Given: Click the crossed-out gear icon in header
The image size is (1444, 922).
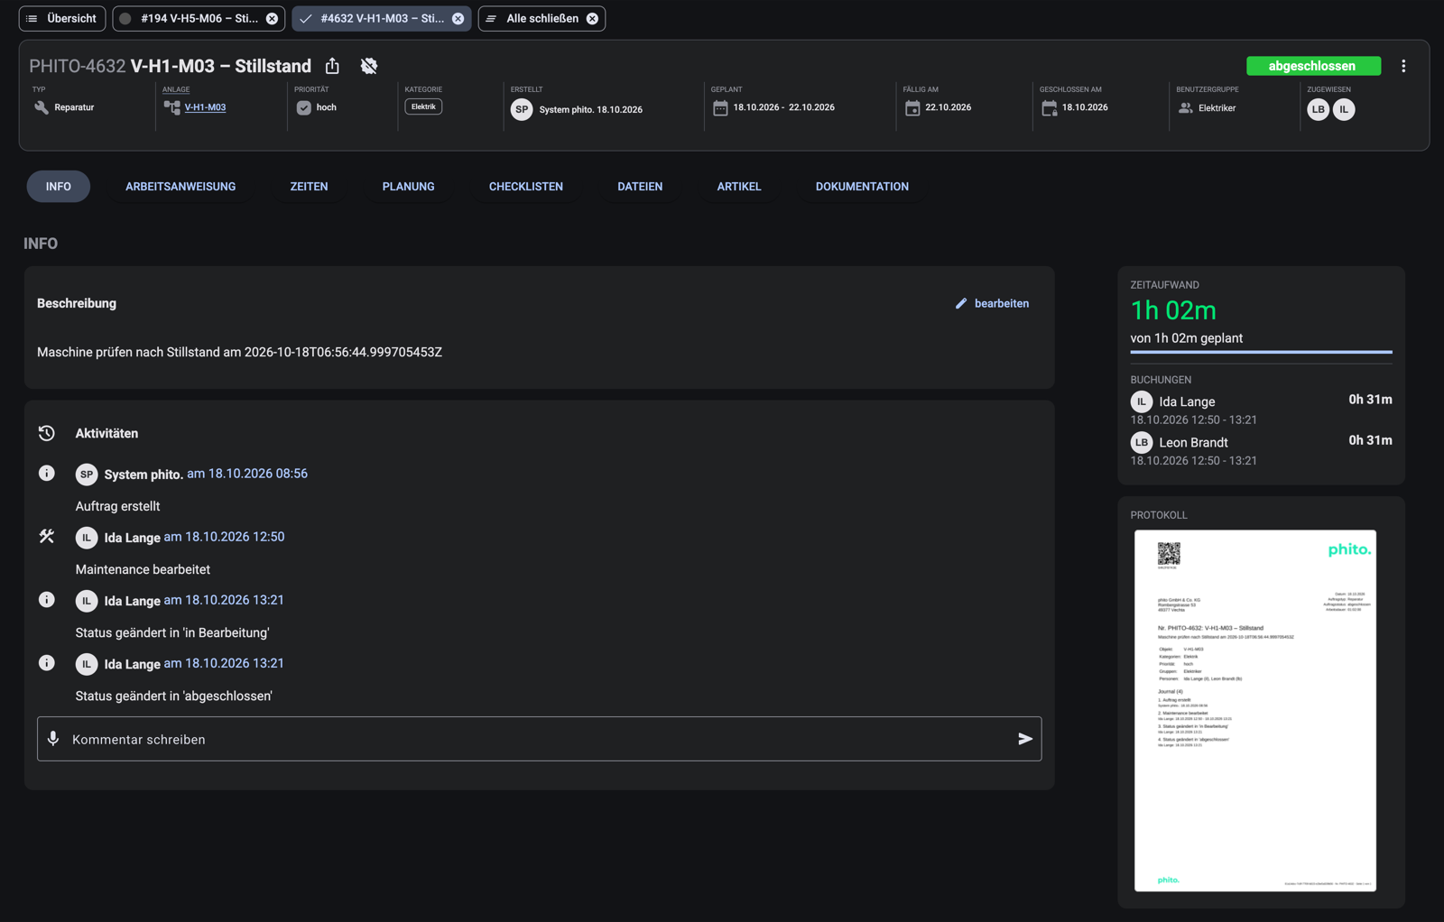Looking at the screenshot, I should 369,66.
